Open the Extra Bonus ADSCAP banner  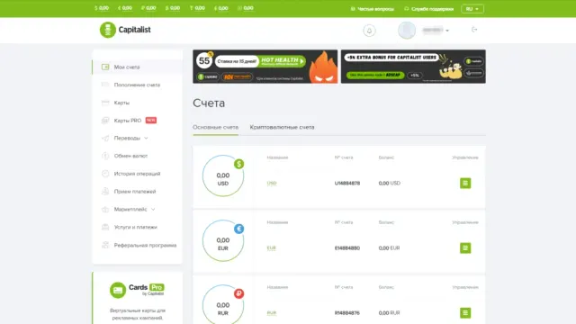click(x=413, y=67)
